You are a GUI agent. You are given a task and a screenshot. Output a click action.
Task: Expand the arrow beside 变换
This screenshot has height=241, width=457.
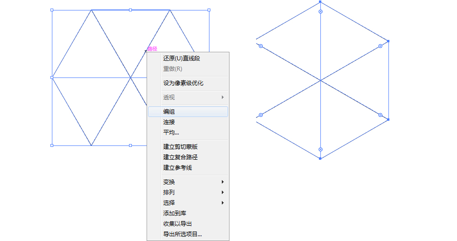[x=223, y=182]
